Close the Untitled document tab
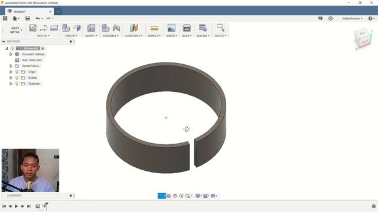The image size is (378, 212). pos(50,11)
